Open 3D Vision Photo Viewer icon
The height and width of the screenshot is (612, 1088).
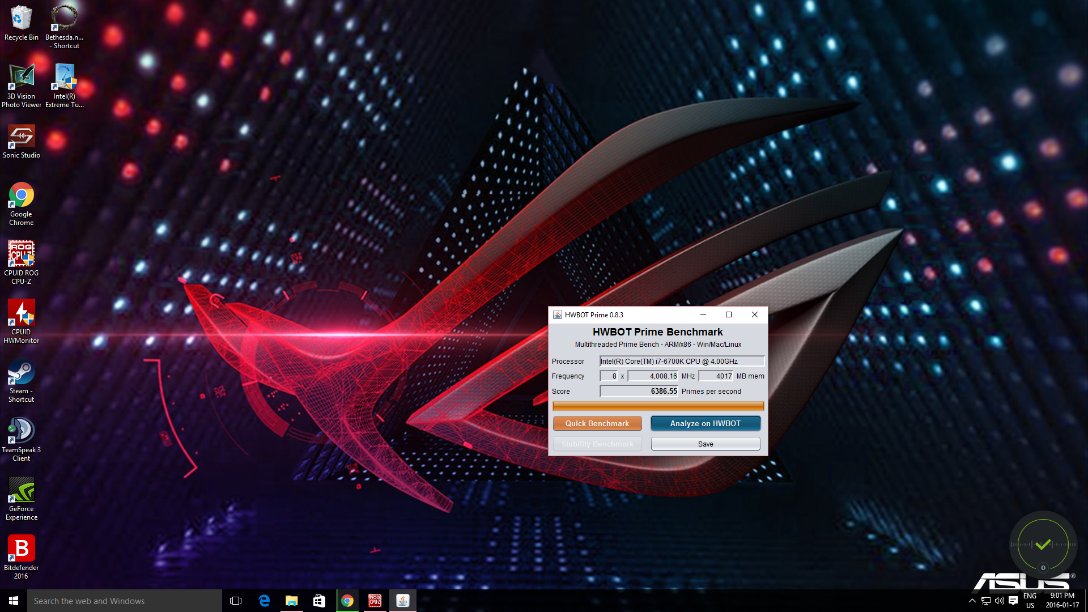coord(22,85)
